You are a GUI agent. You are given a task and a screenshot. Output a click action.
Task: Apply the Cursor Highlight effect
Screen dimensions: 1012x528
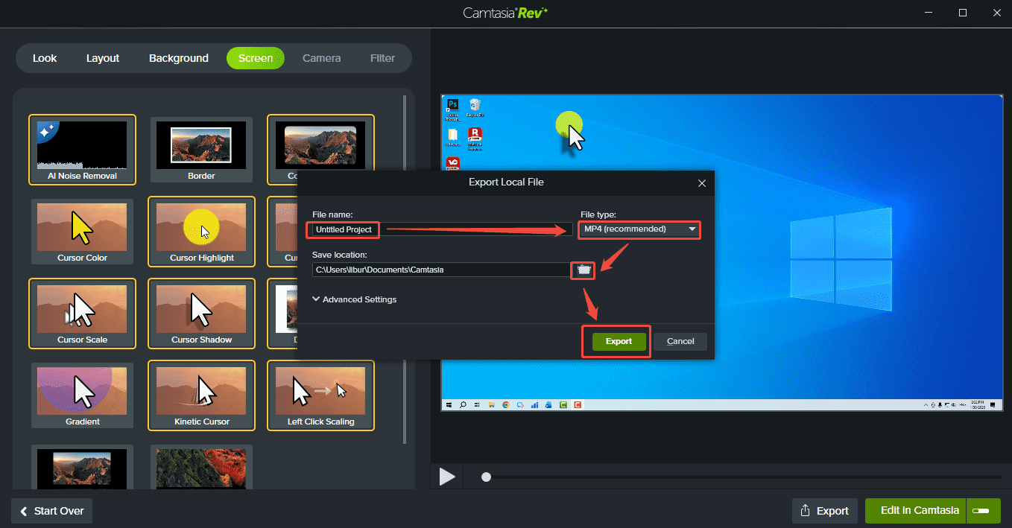click(201, 232)
